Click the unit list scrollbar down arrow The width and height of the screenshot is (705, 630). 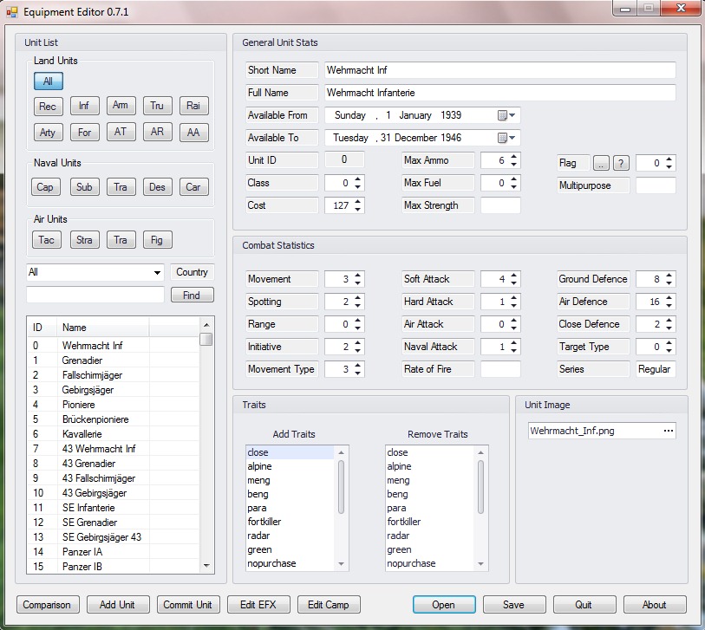tap(206, 566)
